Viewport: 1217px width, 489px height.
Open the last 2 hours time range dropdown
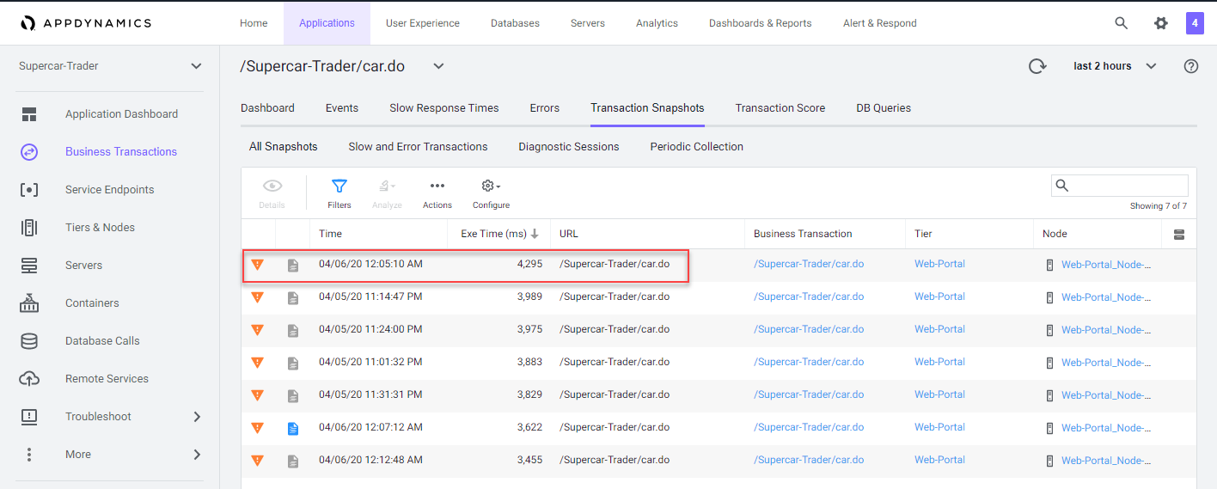(x=1115, y=66)
